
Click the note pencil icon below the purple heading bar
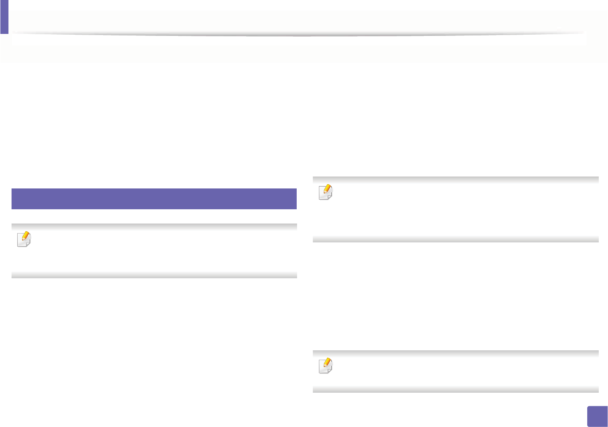(24, 239)
